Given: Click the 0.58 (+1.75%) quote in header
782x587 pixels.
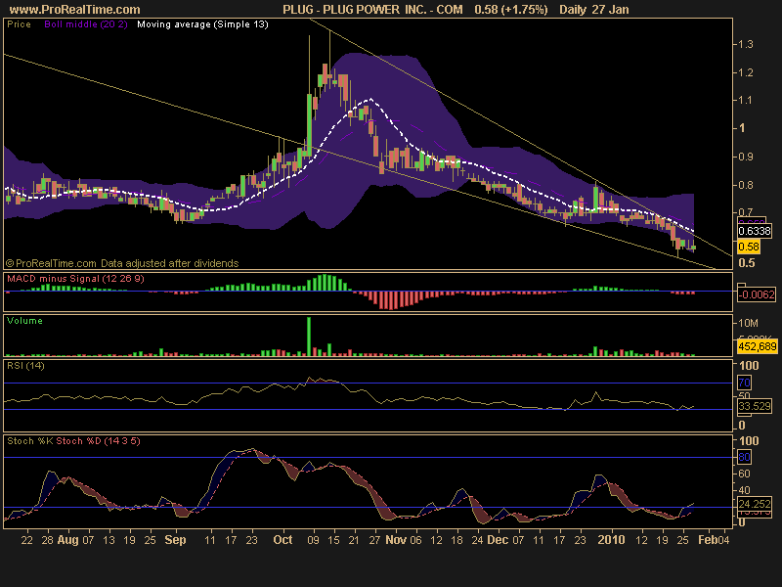Looking at the screenshot, I should 510,10.
